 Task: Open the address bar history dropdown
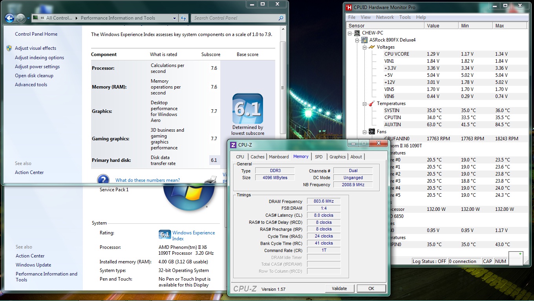(x=175, y=18)
